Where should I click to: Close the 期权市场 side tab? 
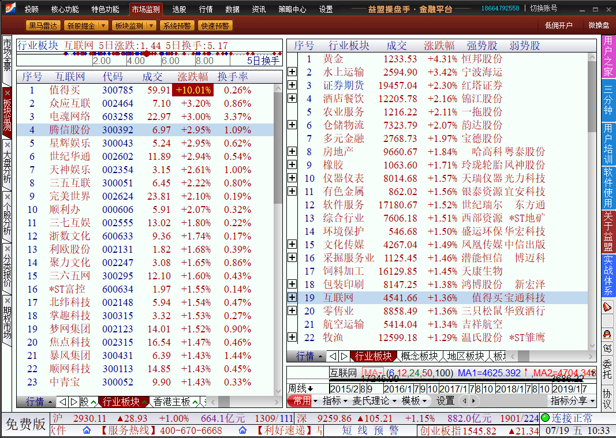point(8,301)
